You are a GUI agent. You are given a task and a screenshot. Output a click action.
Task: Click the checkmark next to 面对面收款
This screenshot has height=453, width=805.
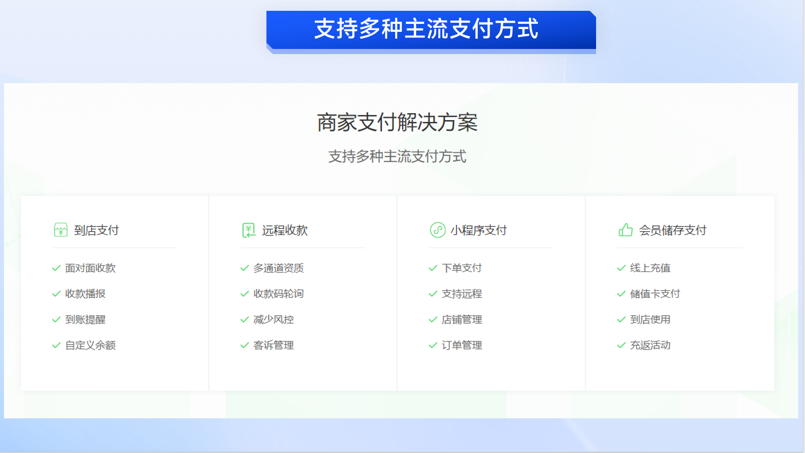(56, 268)
